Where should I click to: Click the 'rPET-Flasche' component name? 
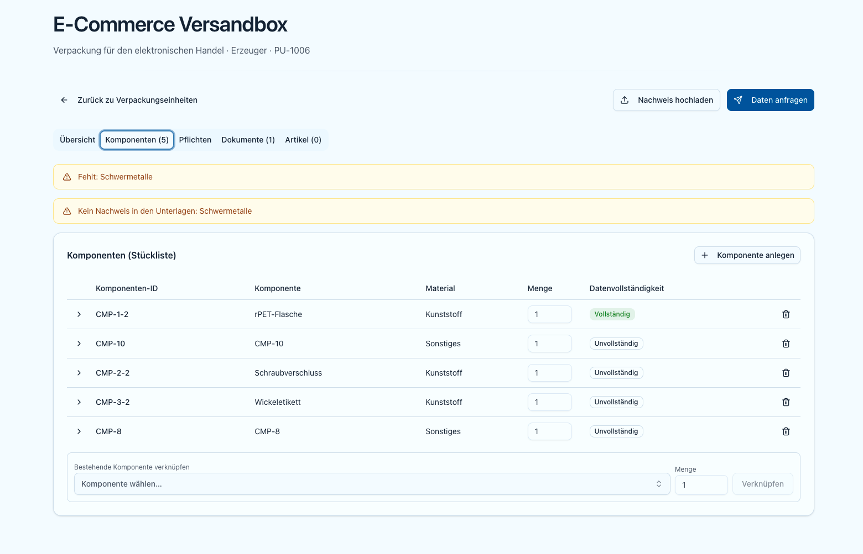pos(278,314)
